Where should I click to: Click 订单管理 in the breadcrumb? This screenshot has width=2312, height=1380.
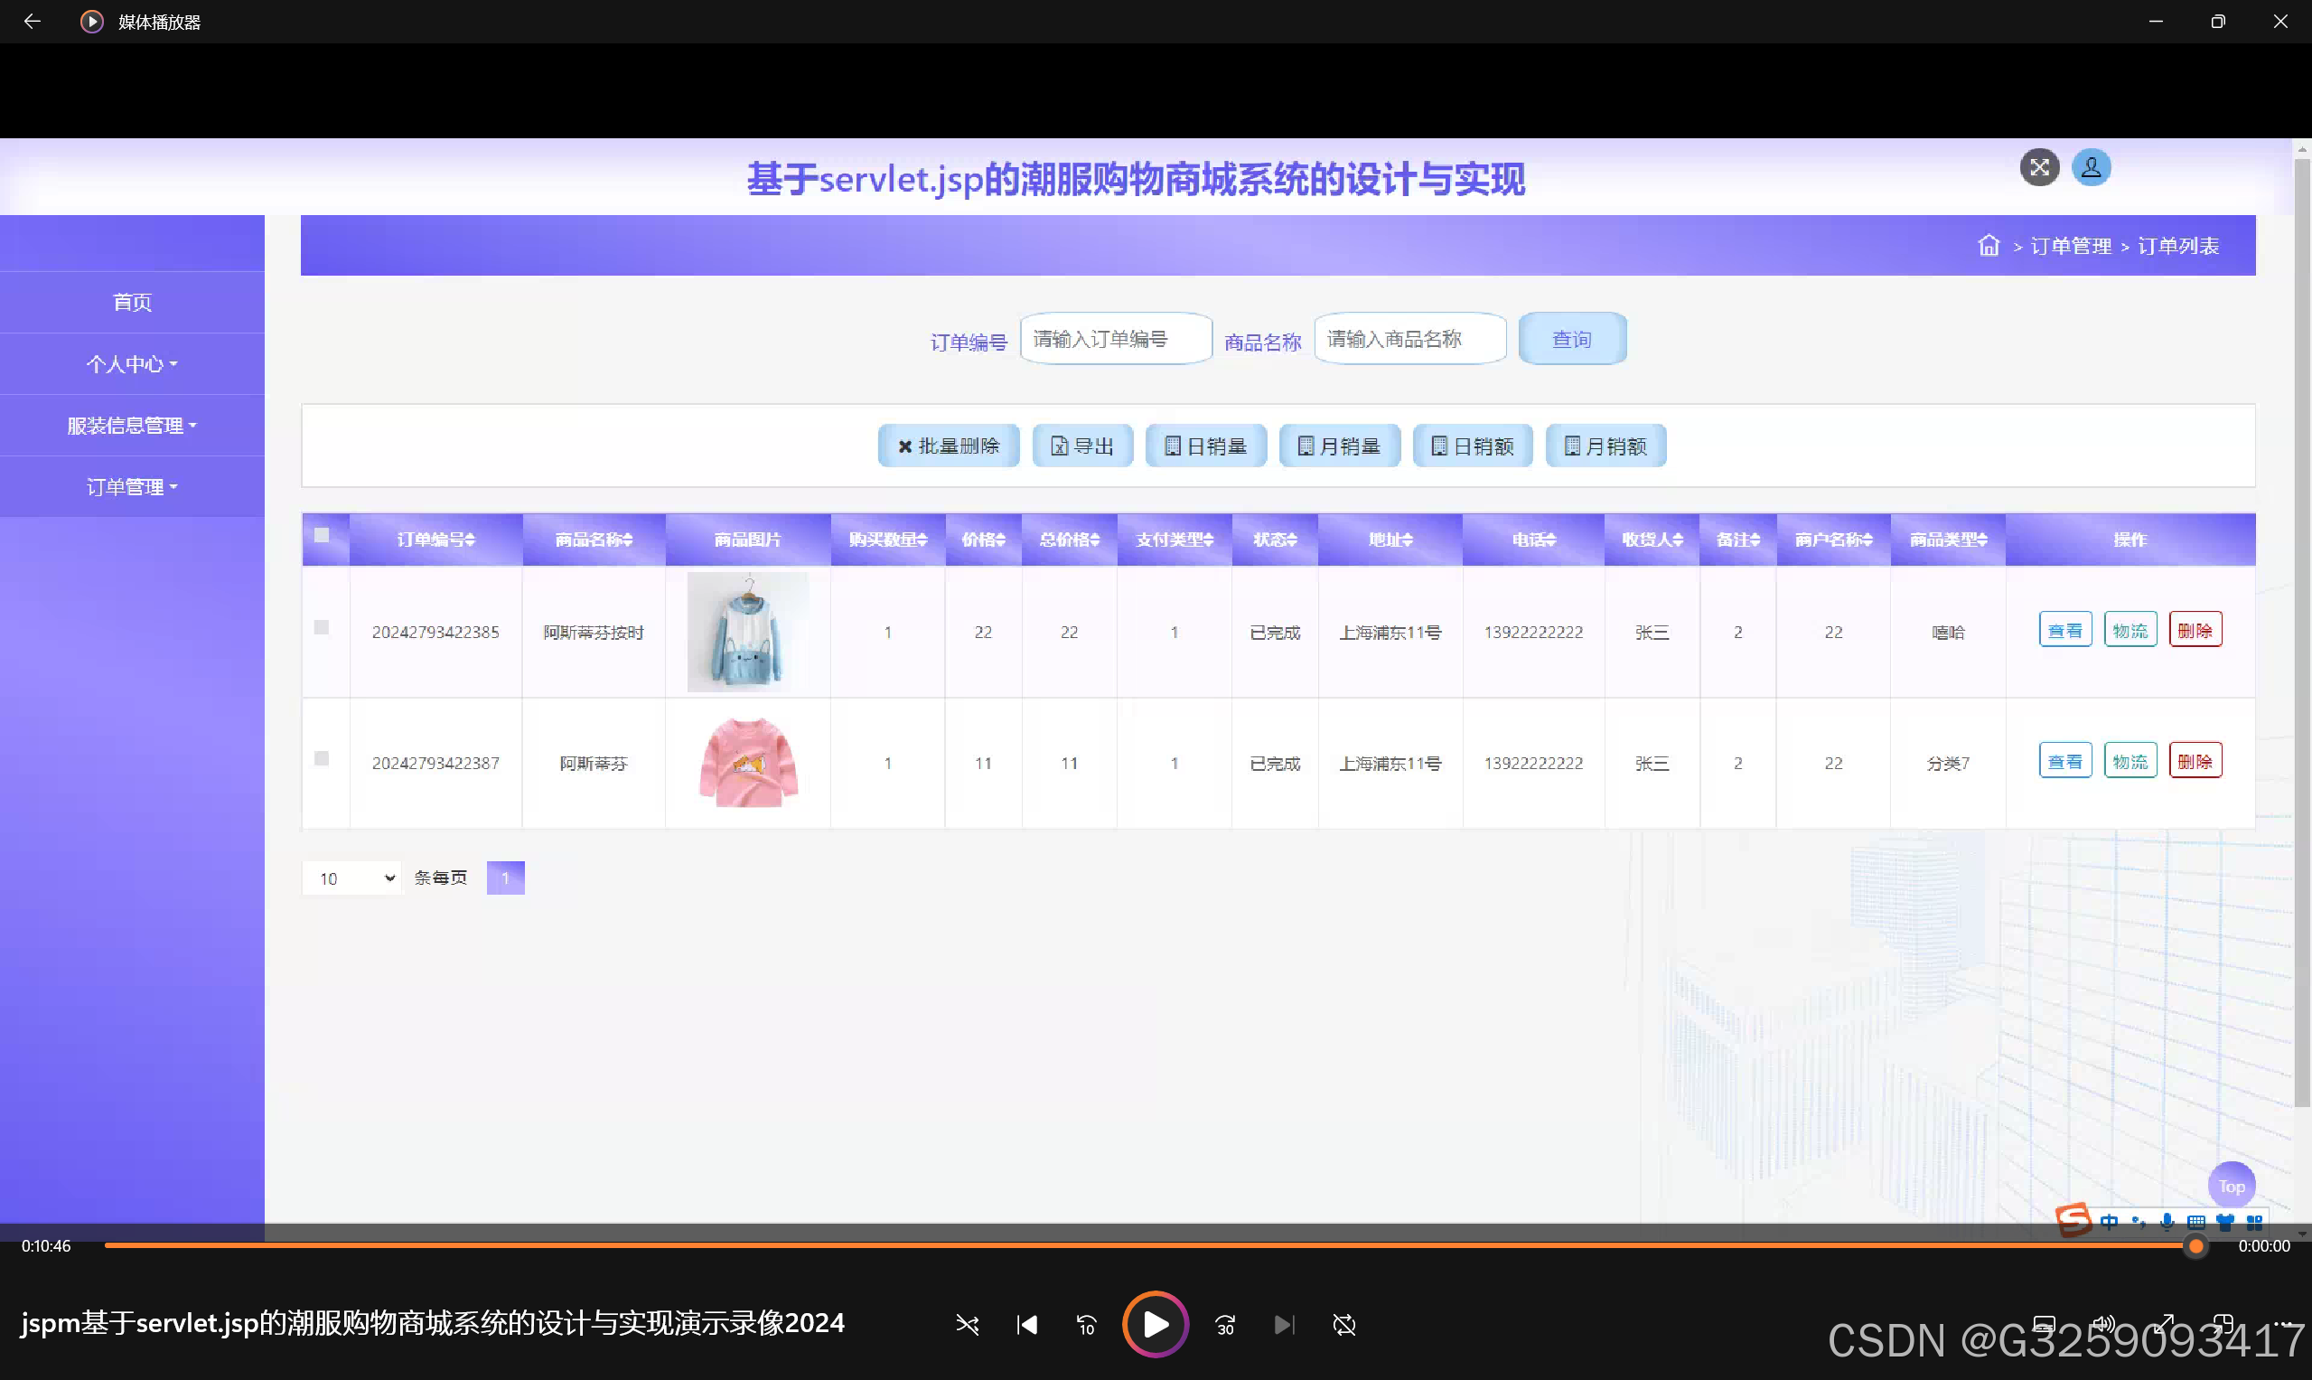click(x=2070, y=246)
